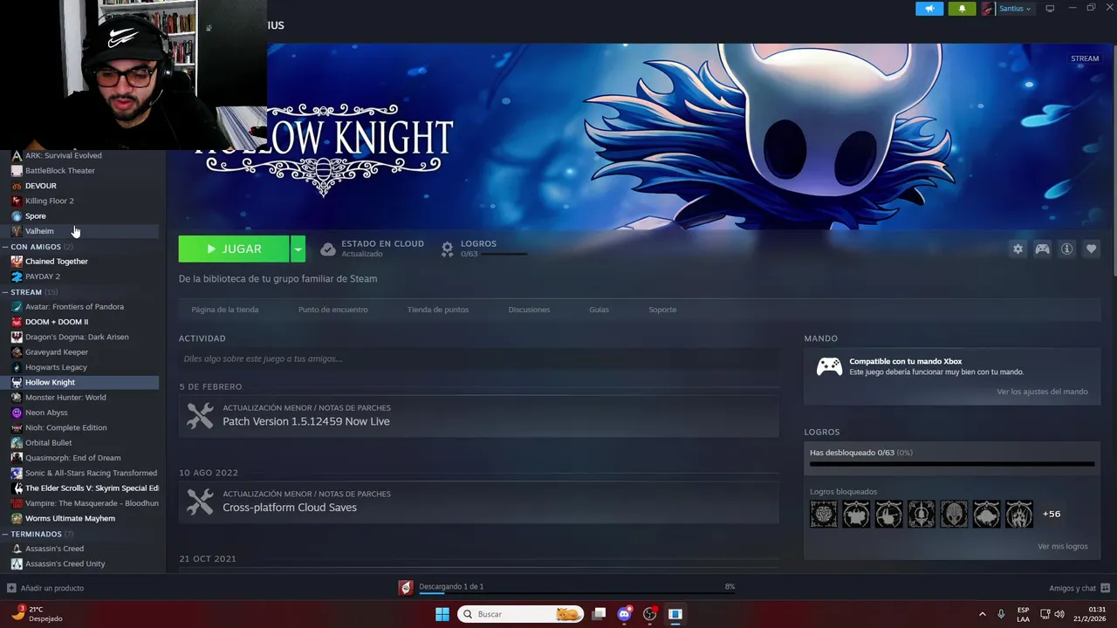Open the Guías tab

(x=599, y=310)
